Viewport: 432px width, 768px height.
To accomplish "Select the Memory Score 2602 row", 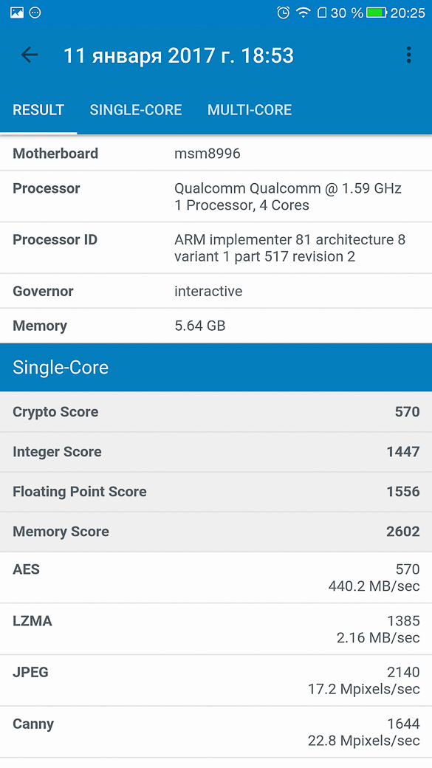I will click(x=216, y=532).
